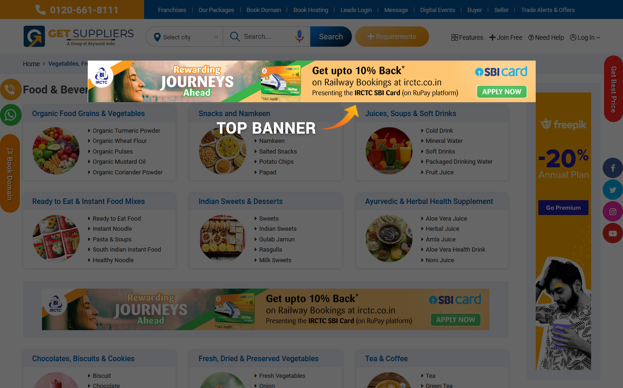
Task: Open the Select city dropdown
Action: click(x=184, y=37)
